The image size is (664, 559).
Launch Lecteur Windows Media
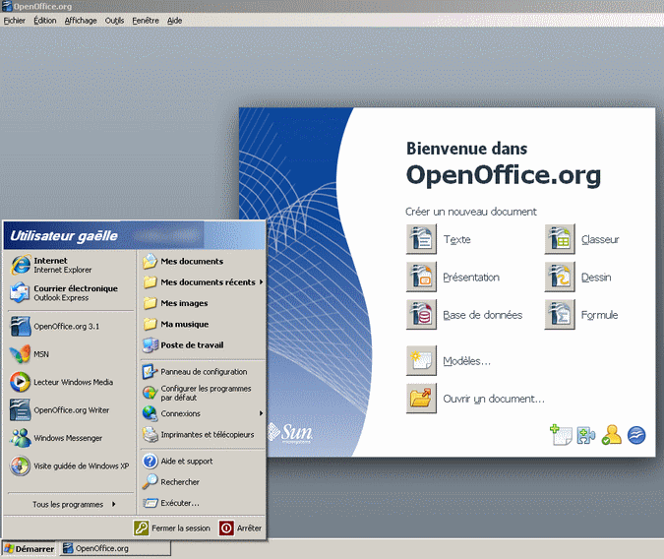click(x=71, y=382)
